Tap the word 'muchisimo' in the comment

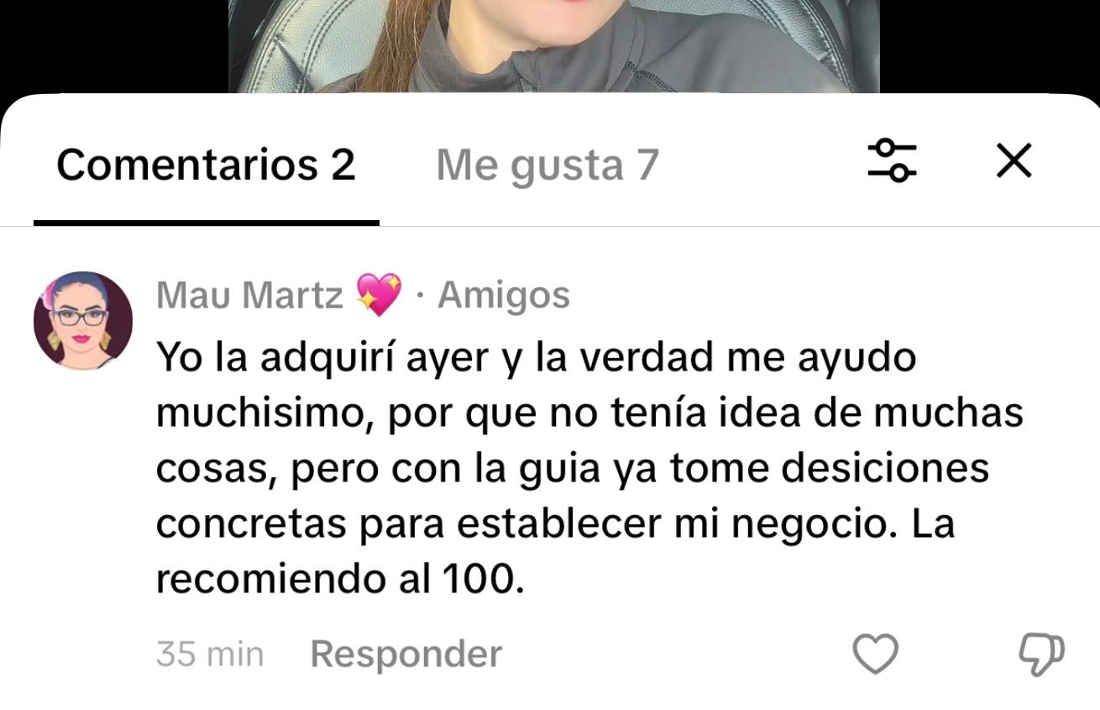[x=265, y=414]
